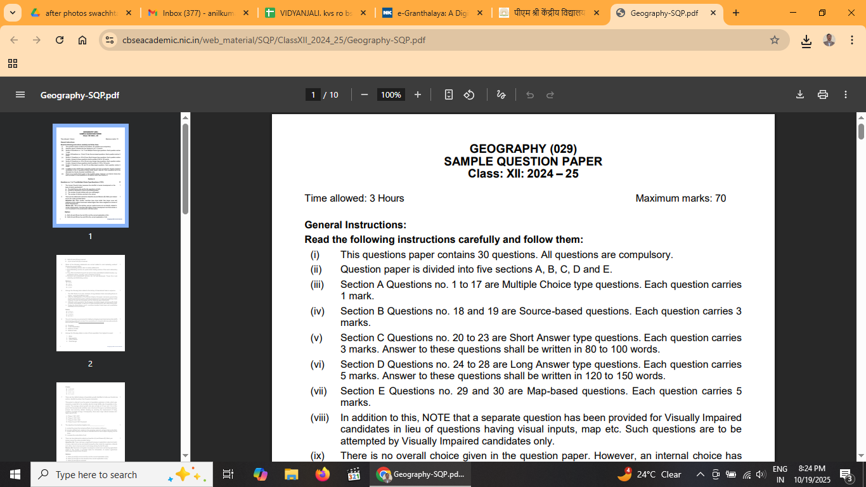Download the Geography-SQP PDF file
The image size is (866, 487).
coord(800,94)
